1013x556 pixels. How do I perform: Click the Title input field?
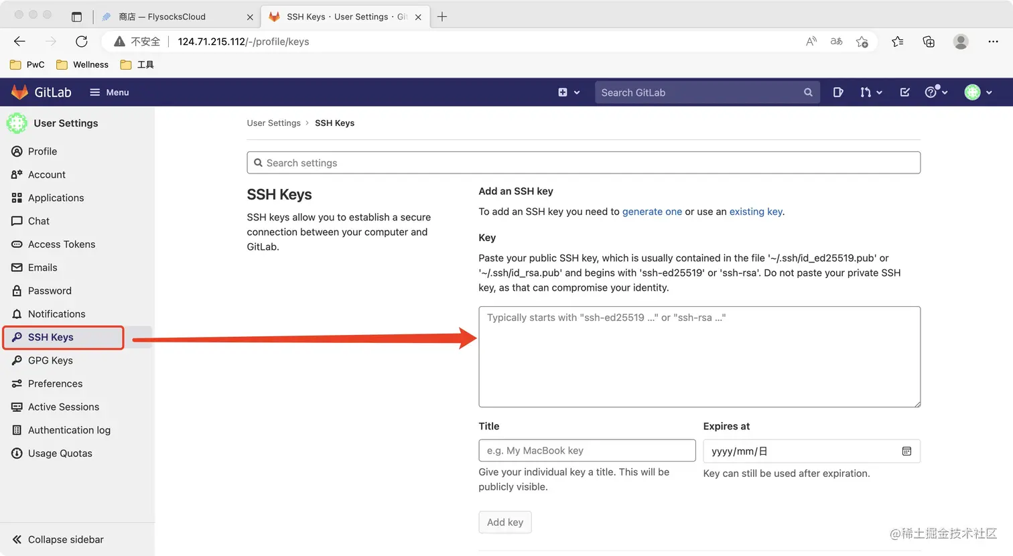coord(587,451)
